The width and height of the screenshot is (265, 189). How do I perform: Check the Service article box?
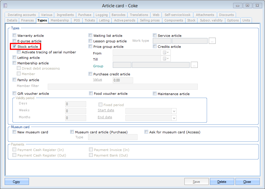tap(155, 35)
